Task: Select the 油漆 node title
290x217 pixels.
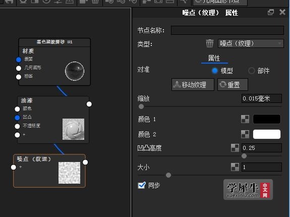Action: click(x=27, y=100)
